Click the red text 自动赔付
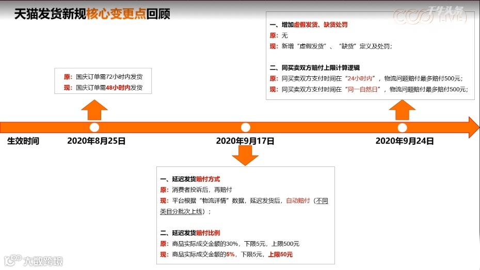This screenshot has height=270, width=480. pos(298,200)
